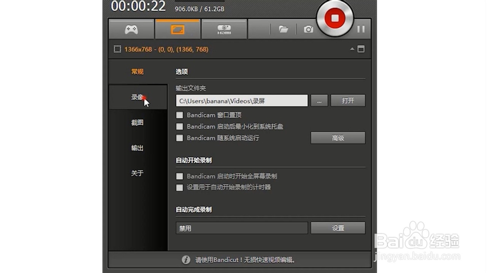487x273 pixels.
Task: Select the HDMI device recording mode icon
Action: pyautogui.click(x=224, y=30)
